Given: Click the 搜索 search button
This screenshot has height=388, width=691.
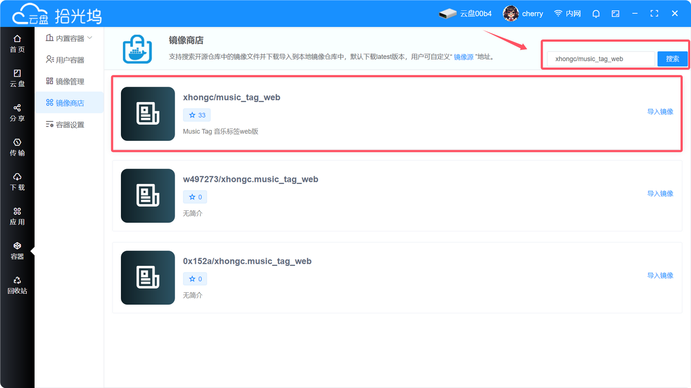Looking at the screenshot, I should (672, 58).
